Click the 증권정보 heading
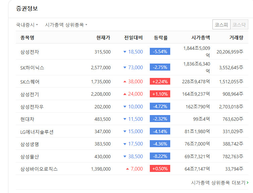This screenshot has width=253, height=193. [x=27, y=8]
